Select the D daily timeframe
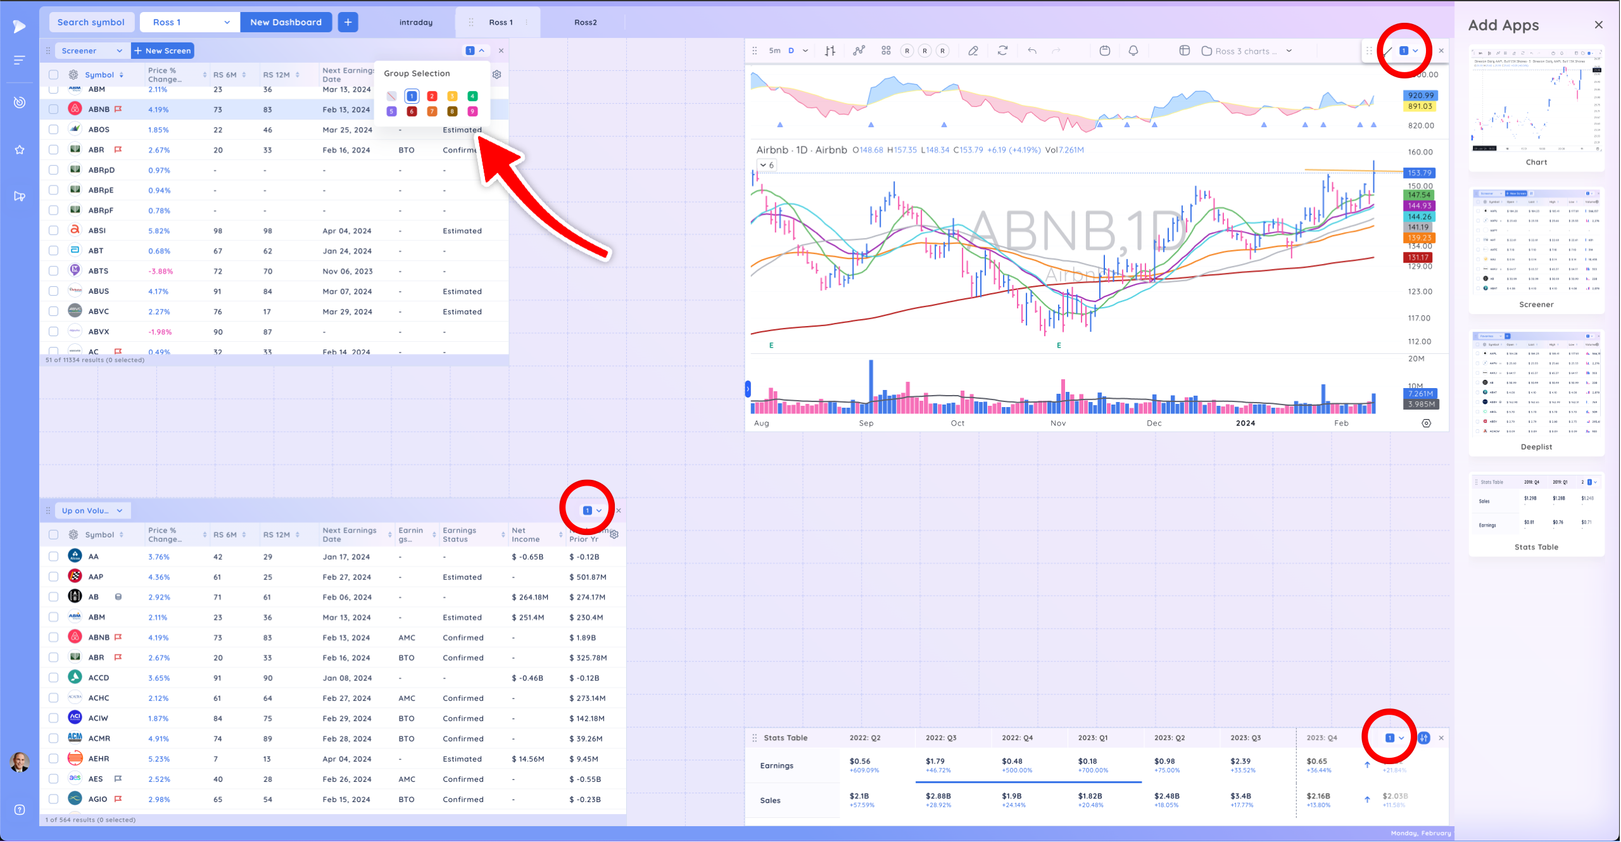 tap(791, 51)
